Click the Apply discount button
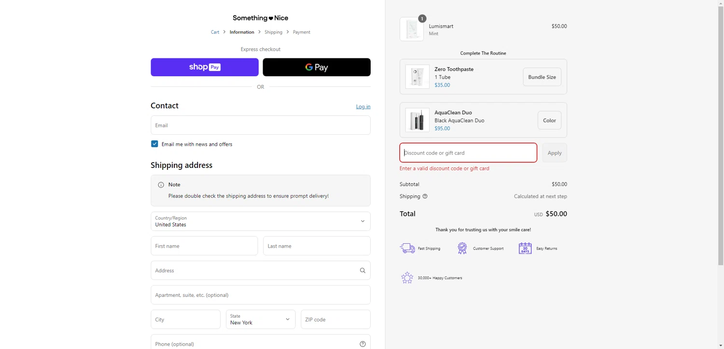 pyautogui.click(x=555, y=153)
